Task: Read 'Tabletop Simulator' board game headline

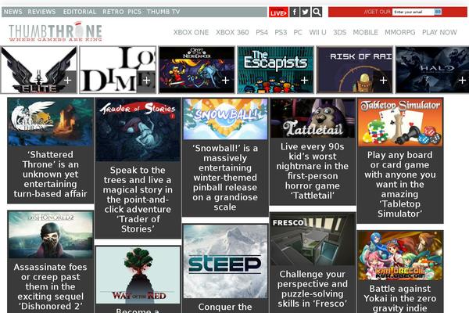Action: (400, 184)
